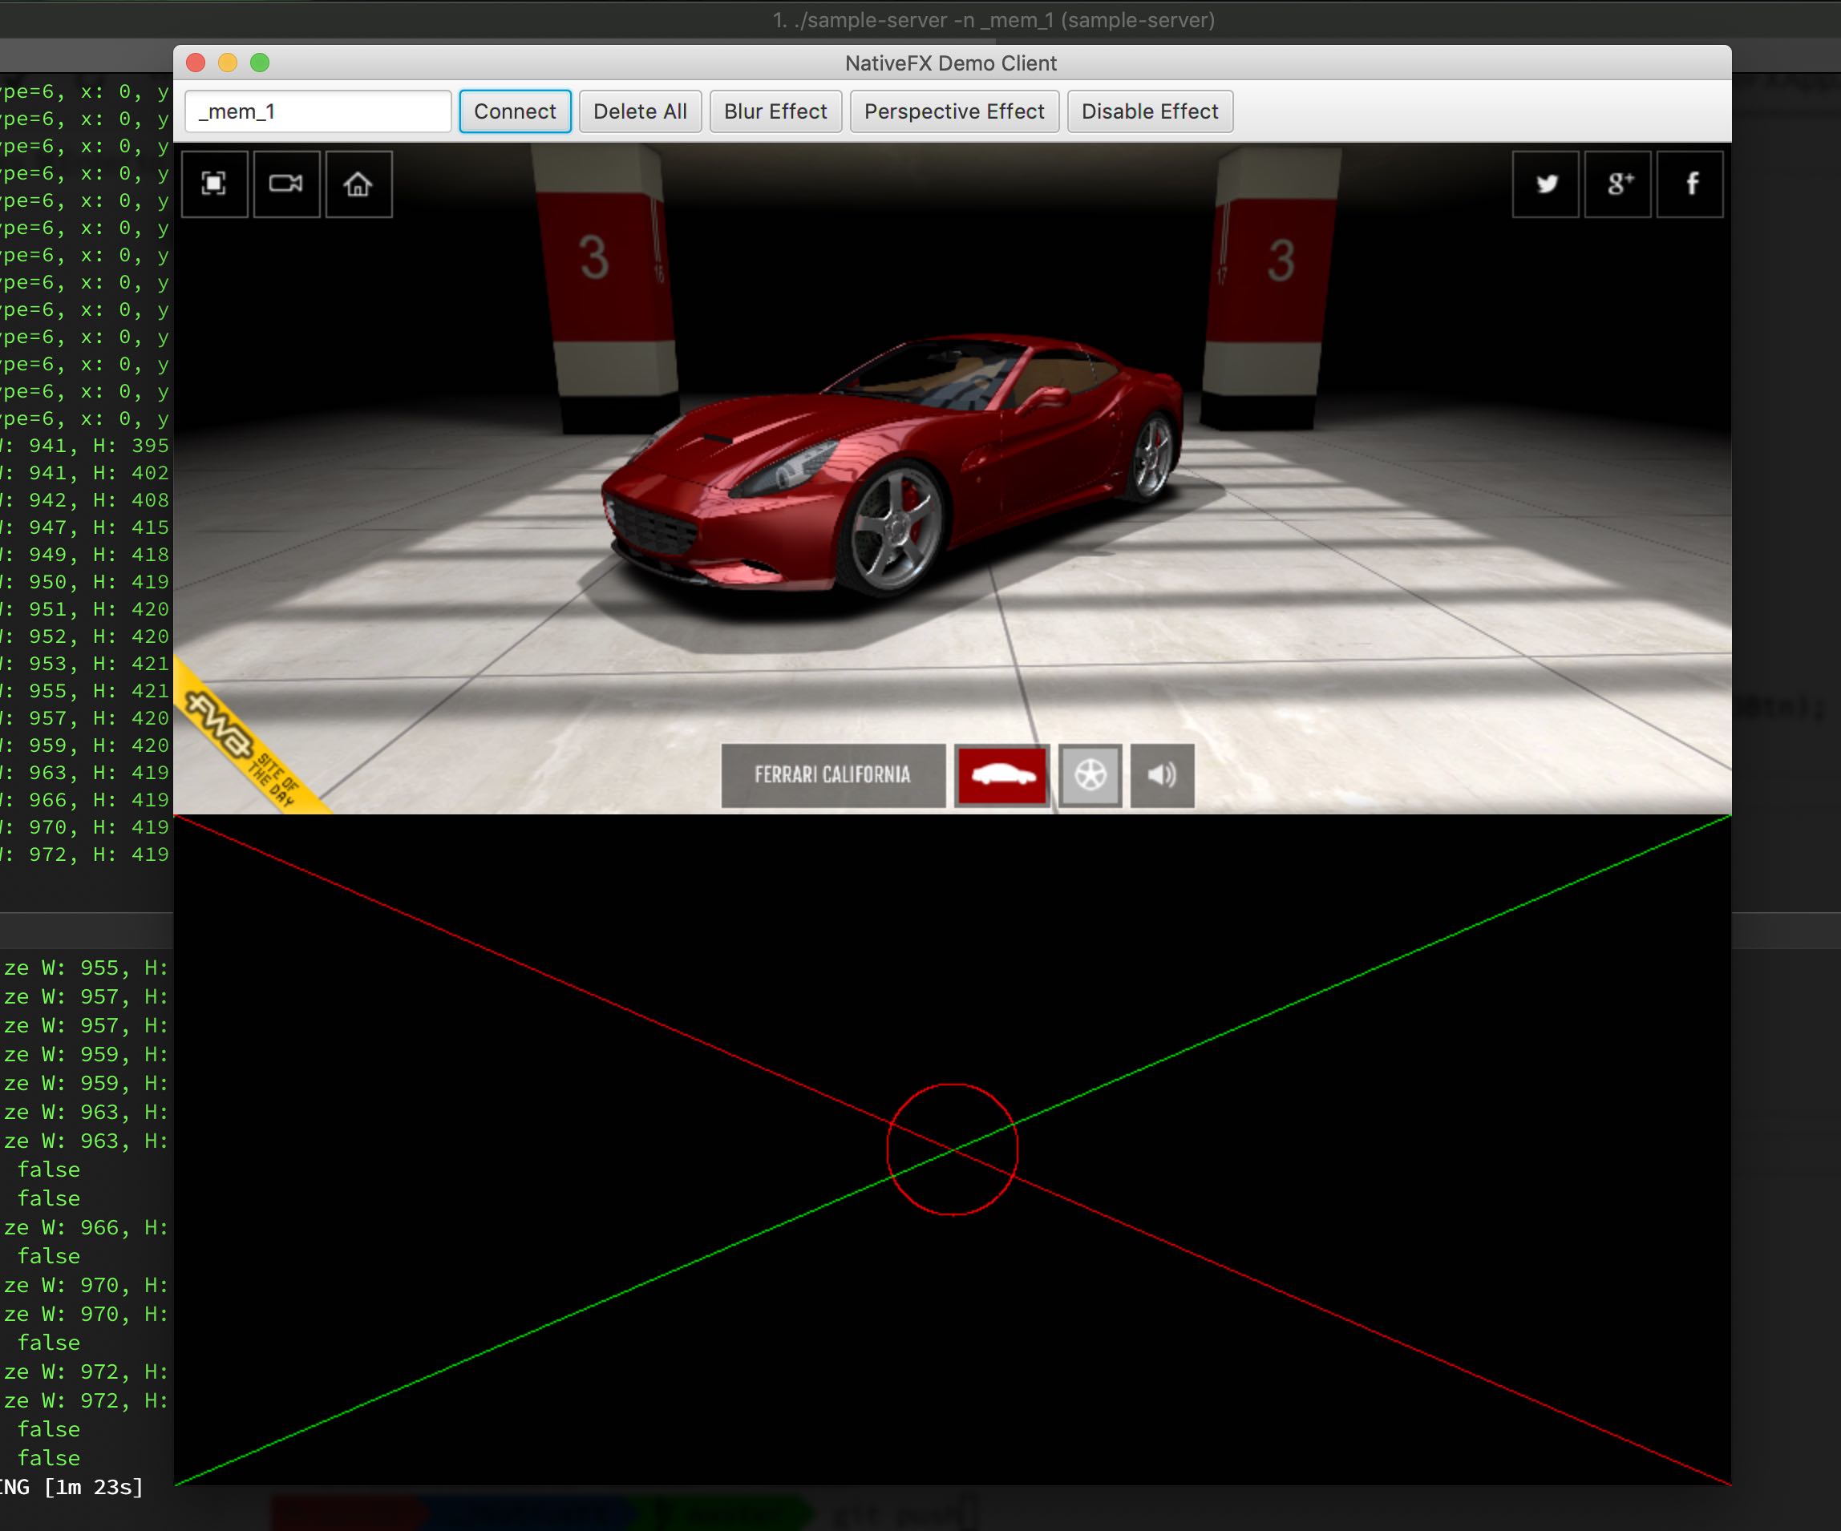The image size is (1841, 1531).
Task: Share via the Google Plus icon
Action: click(1618, 184)
